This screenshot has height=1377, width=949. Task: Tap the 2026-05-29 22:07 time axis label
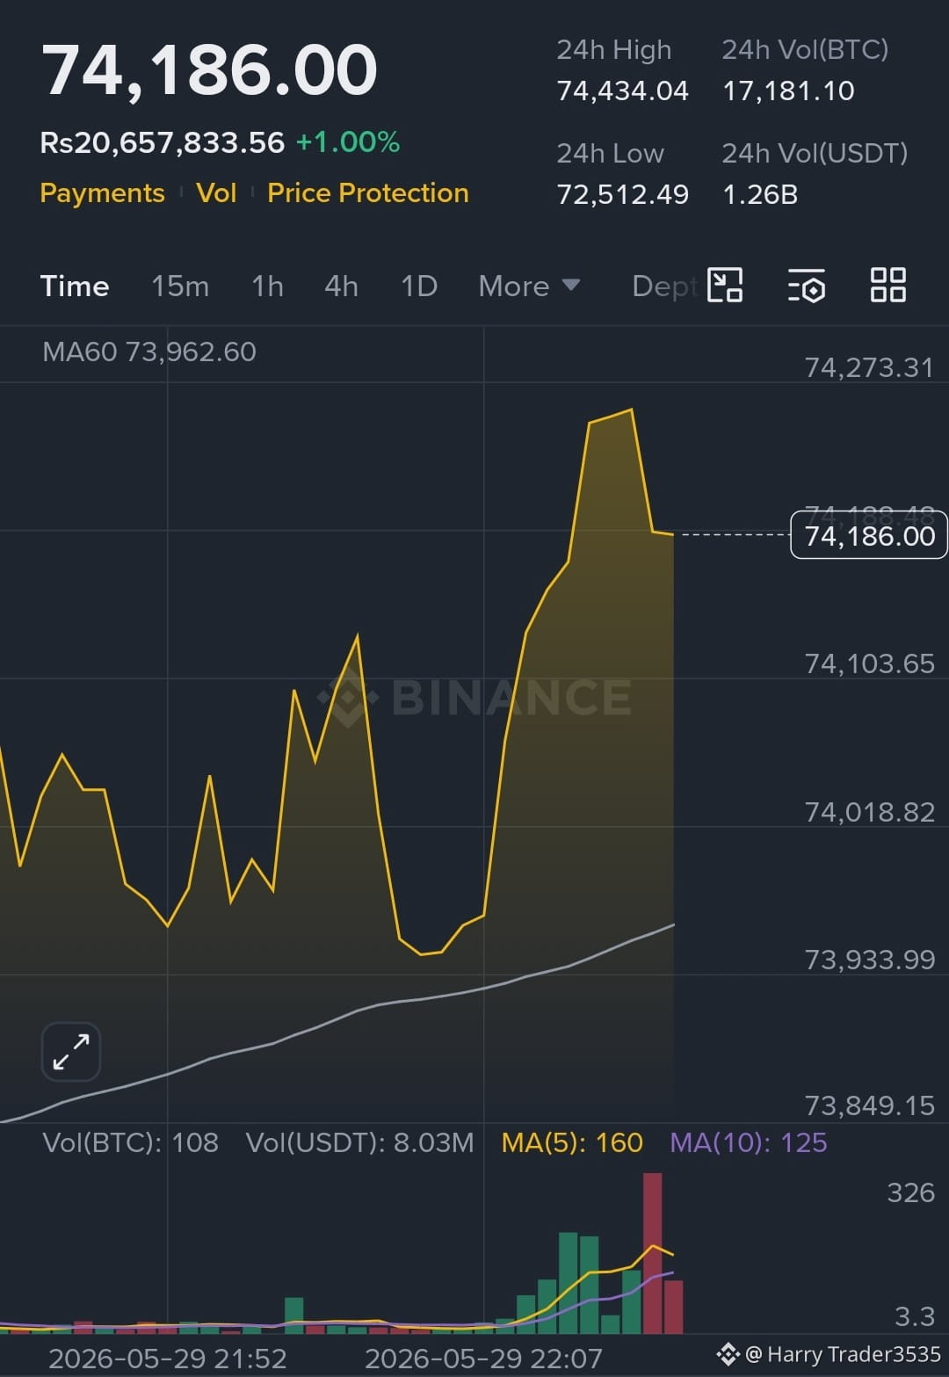click(483, 1359)
